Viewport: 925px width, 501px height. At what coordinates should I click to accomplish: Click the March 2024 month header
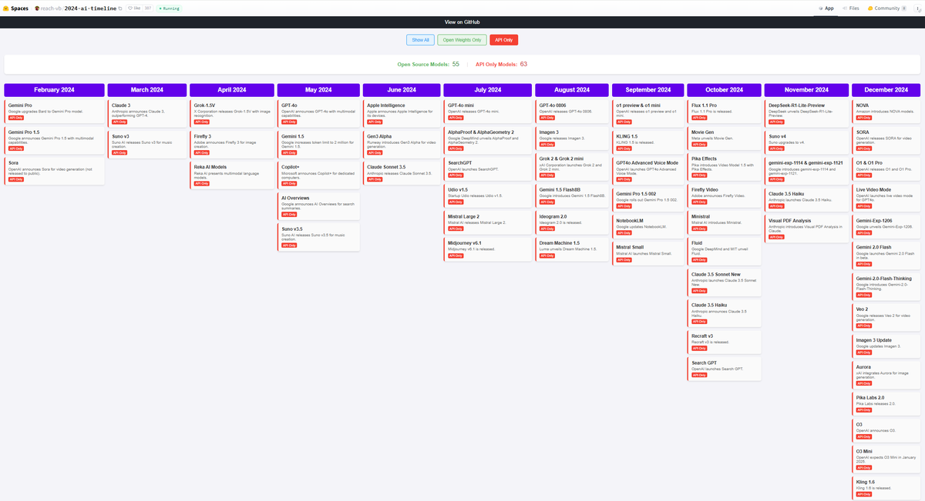(x=147, y=90)
